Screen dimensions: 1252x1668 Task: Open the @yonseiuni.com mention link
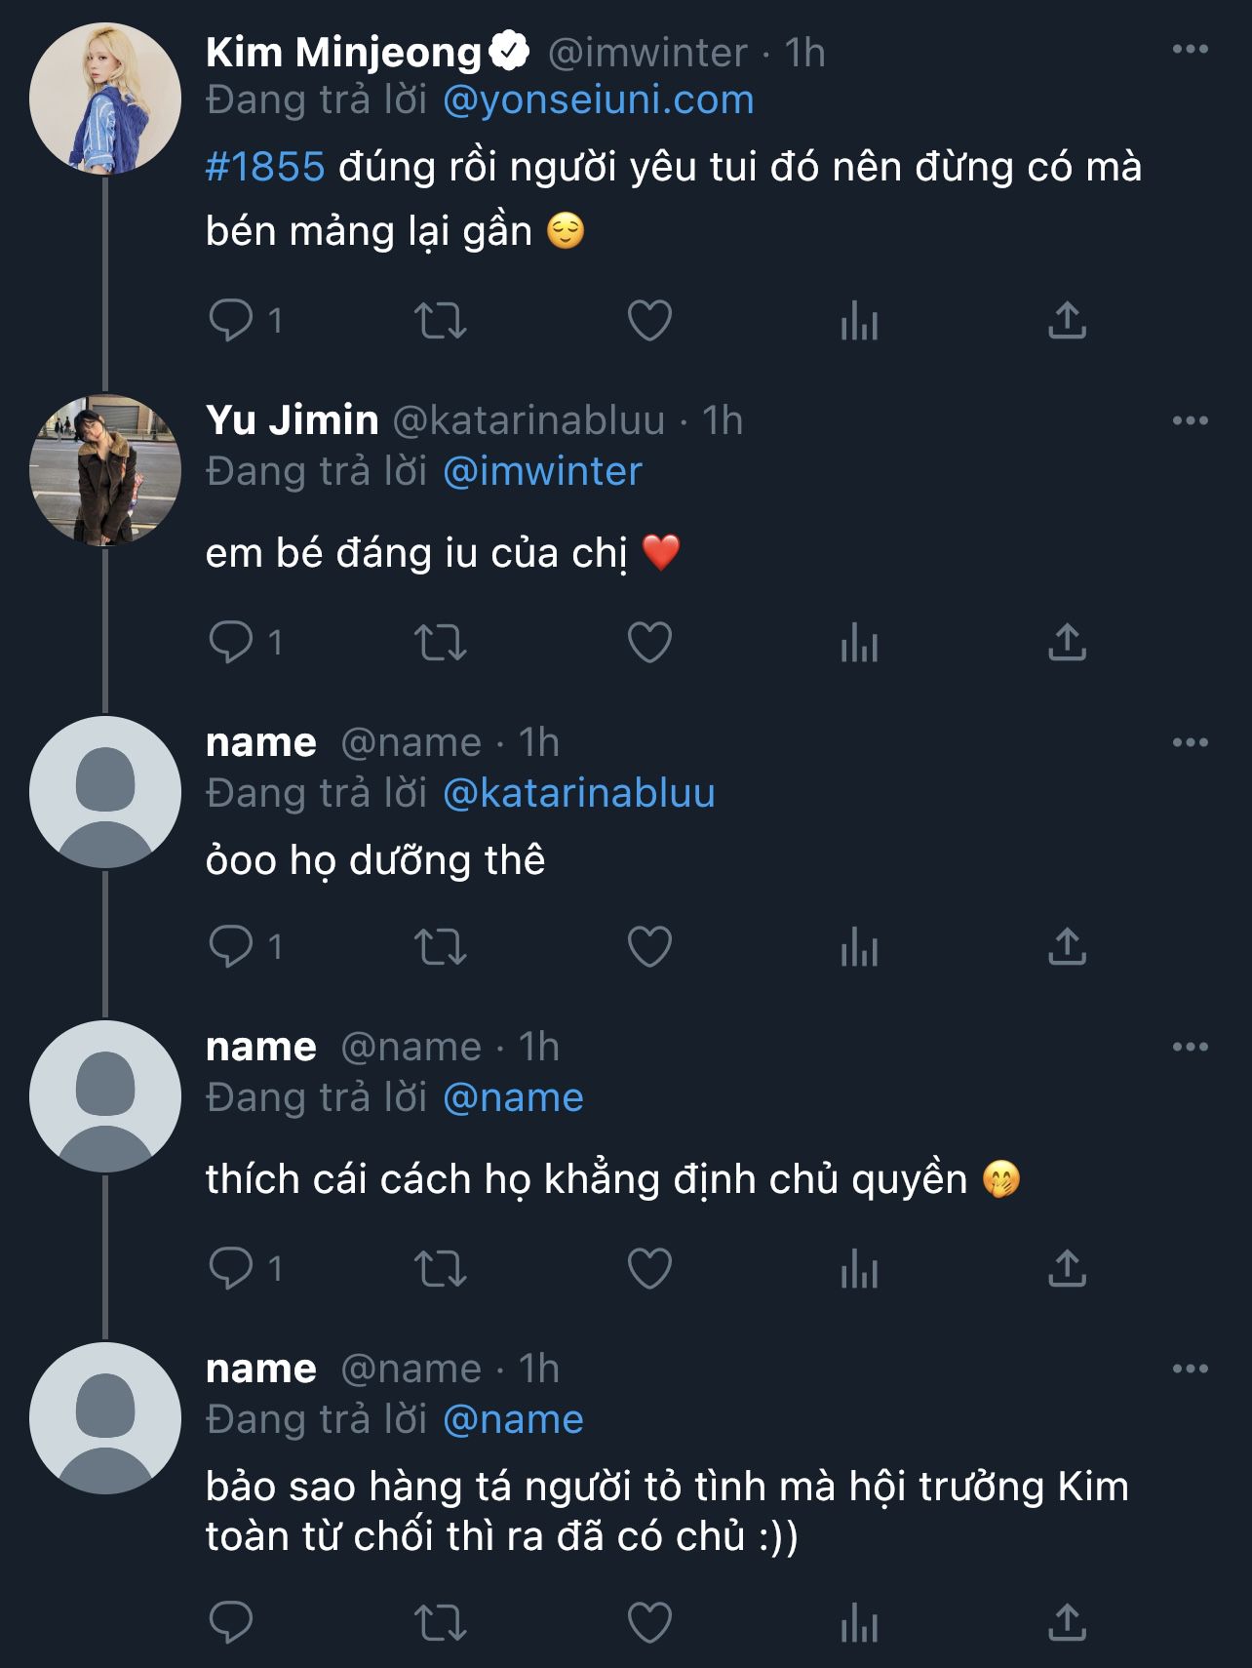click(599, 99)
